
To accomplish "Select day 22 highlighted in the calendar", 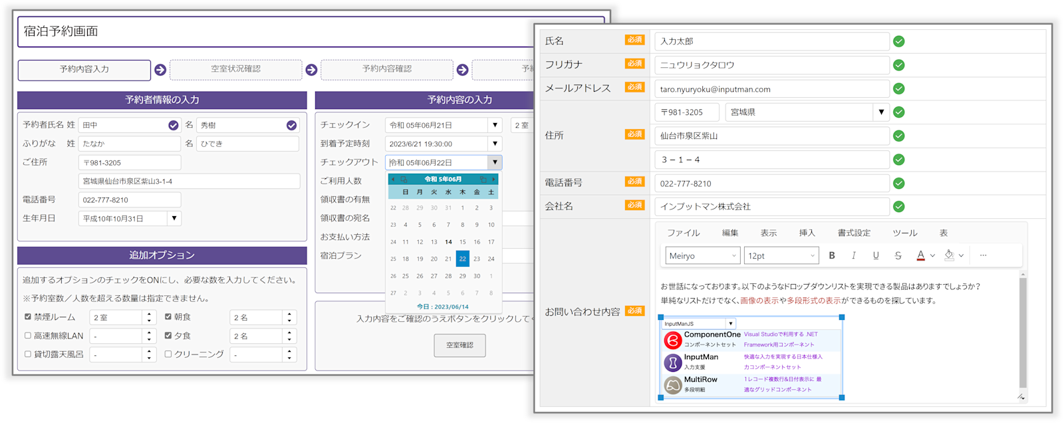I will point(462,259).
